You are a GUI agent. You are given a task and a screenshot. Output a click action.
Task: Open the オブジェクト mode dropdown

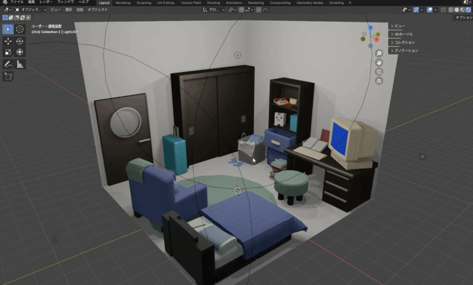tap(31, 9)
